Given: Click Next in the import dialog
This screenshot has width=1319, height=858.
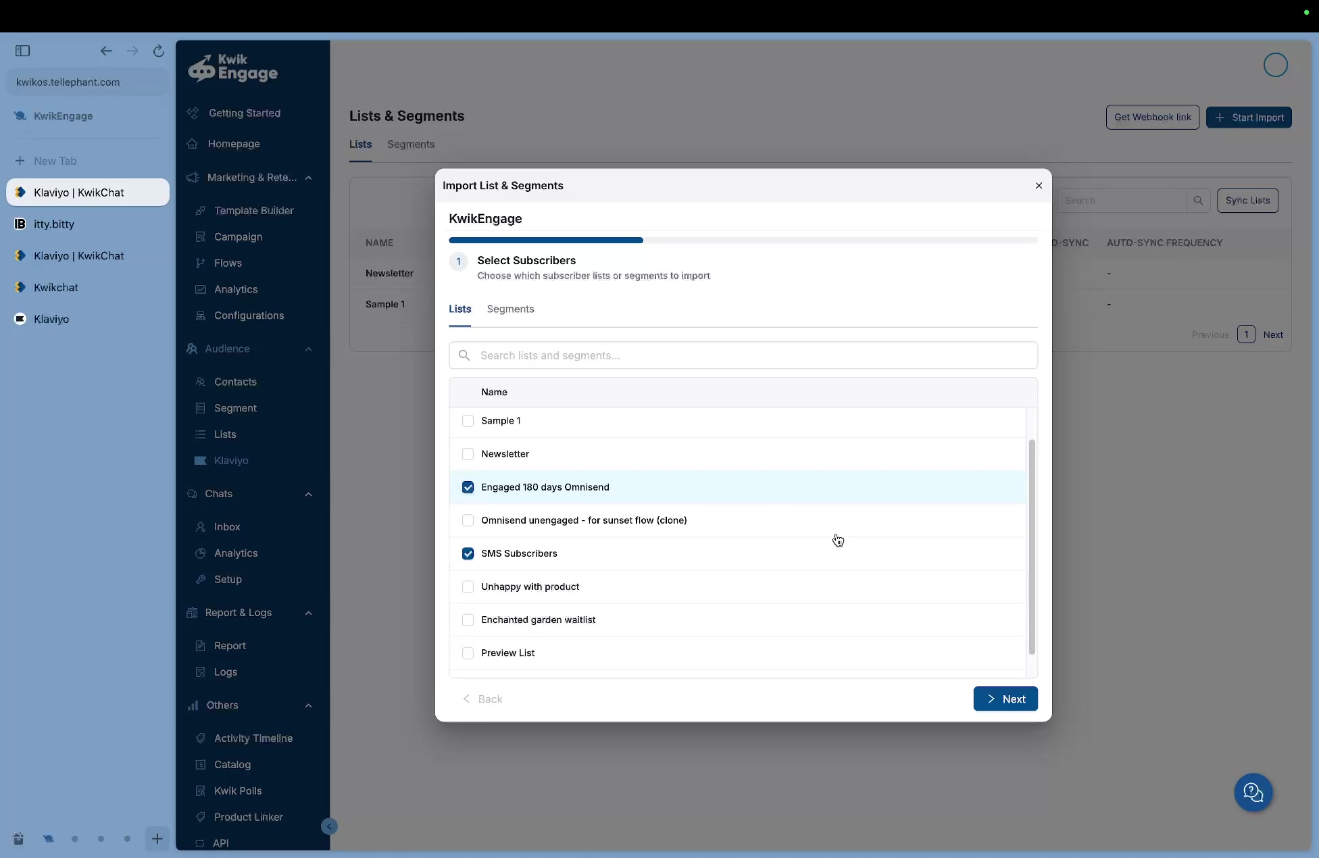Looking at the screenshot, I should pos(1005,699).
